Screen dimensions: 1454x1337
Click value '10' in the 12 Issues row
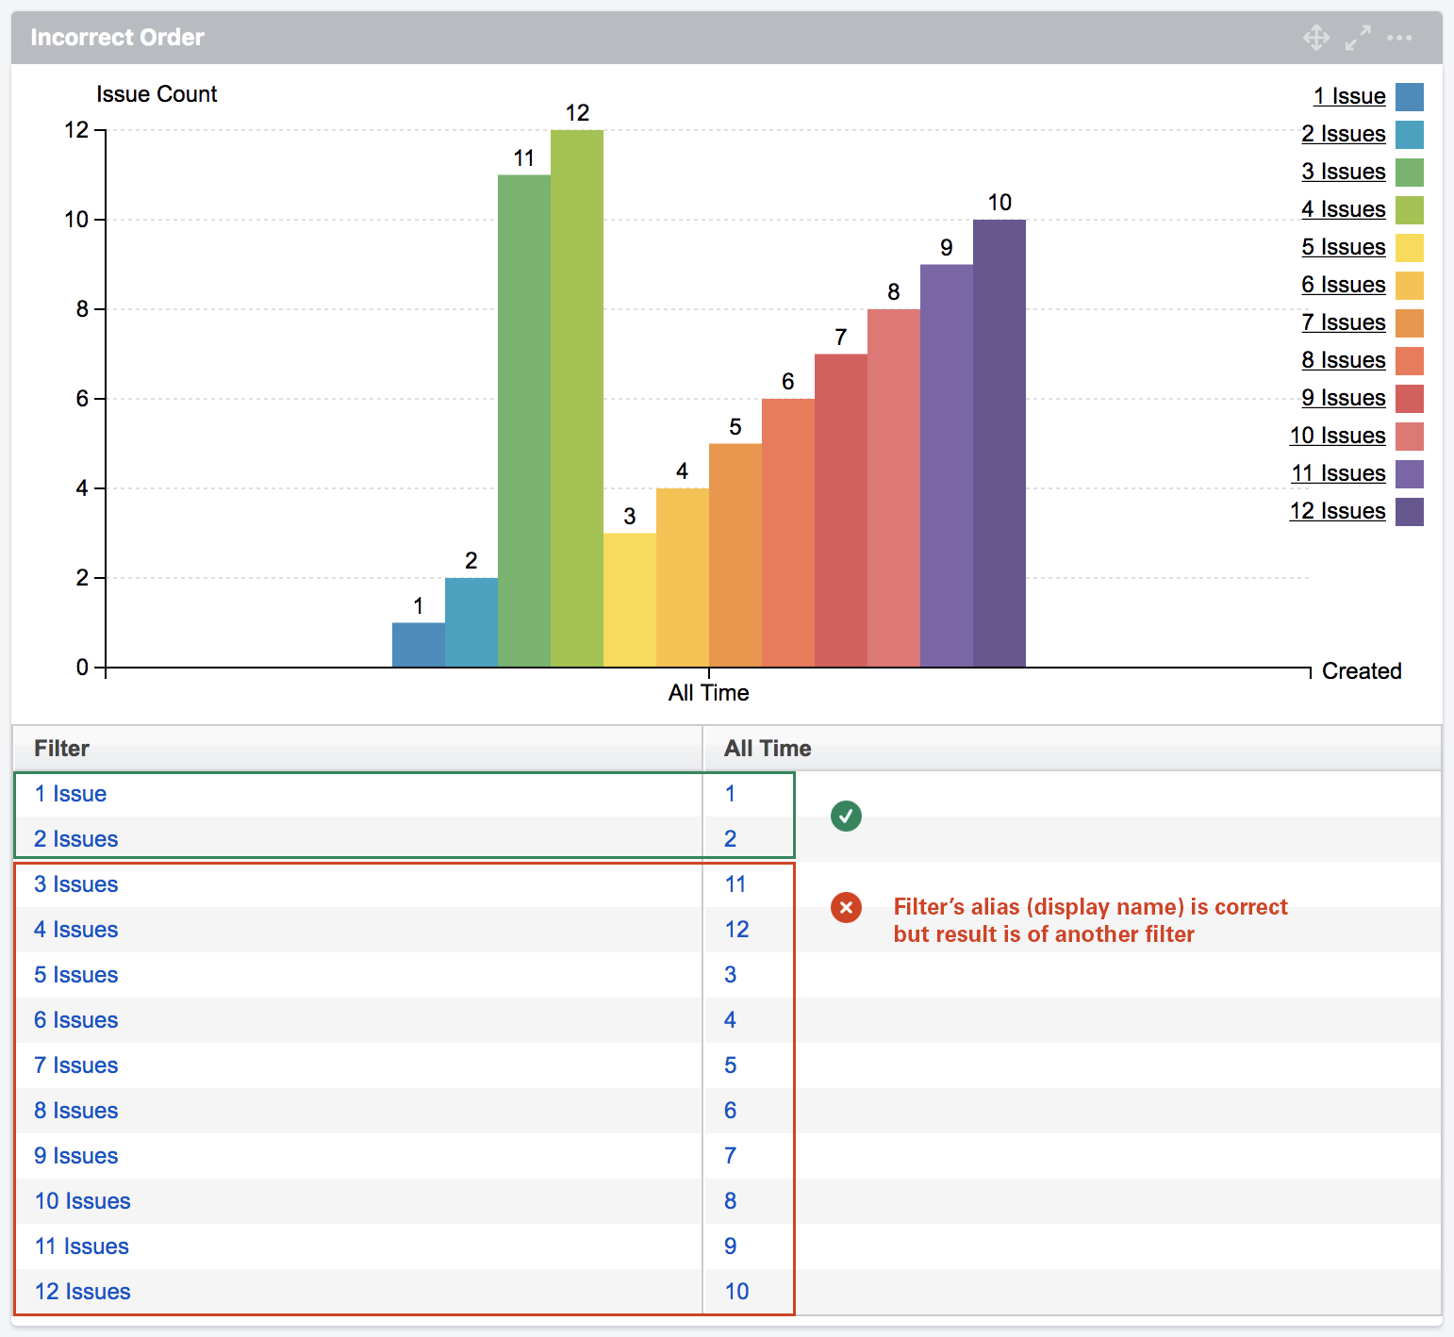click(735, 1292)
